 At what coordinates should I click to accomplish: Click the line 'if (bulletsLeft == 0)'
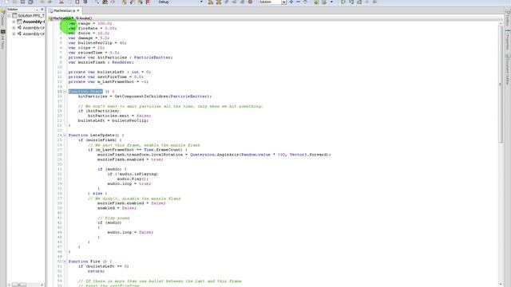103,266
